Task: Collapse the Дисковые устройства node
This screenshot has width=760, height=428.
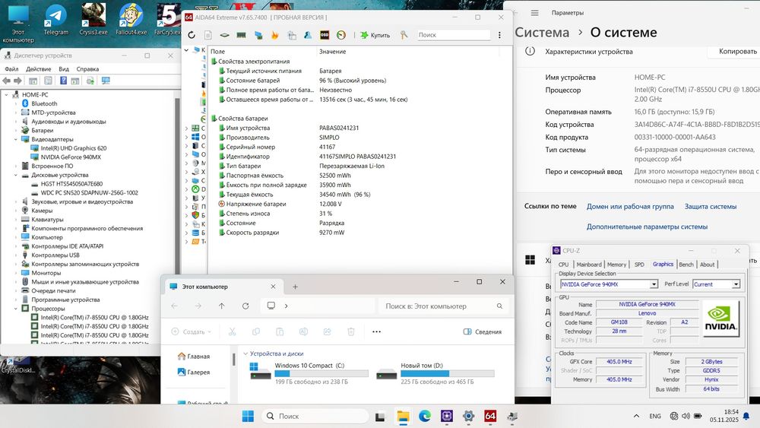Action: coord(15,175)
